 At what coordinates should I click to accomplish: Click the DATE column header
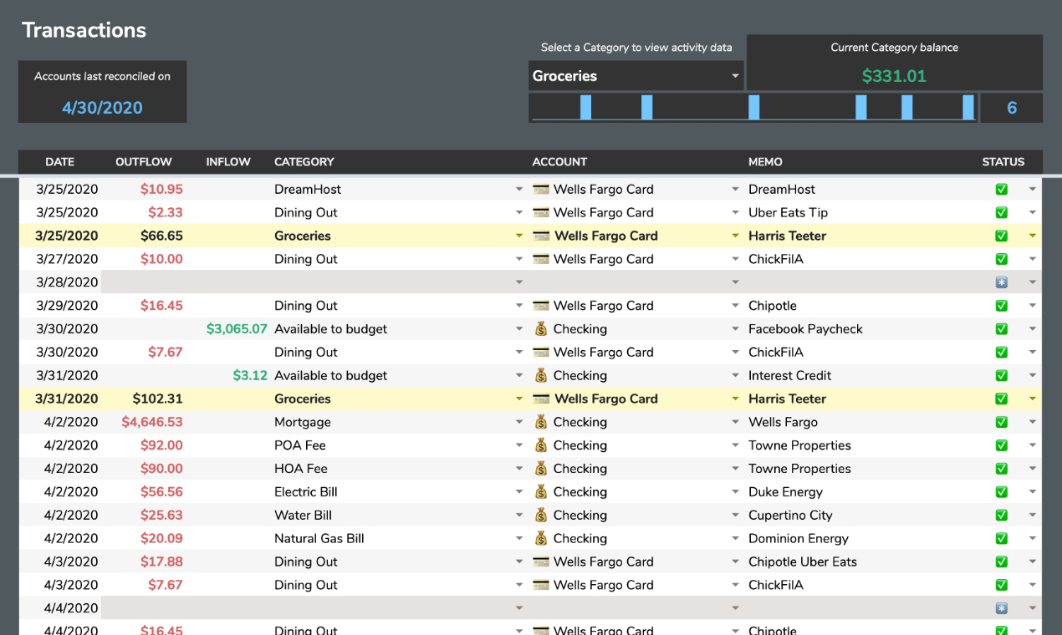[x=59, y=162]
